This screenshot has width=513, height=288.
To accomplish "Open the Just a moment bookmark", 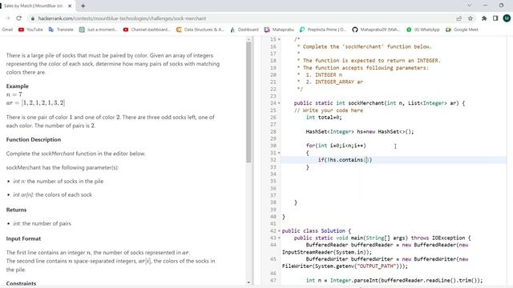I will pyautogui.click(x=98, y=30).
